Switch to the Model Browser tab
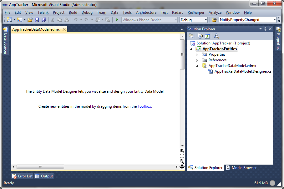284x189 pixels. click(241, 168)
